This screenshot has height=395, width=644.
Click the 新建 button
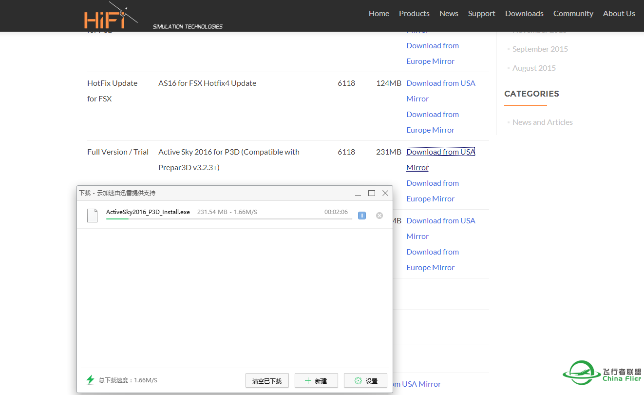point(316,380)
